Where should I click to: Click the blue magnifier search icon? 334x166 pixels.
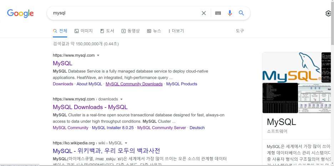[x=241, y=13]
